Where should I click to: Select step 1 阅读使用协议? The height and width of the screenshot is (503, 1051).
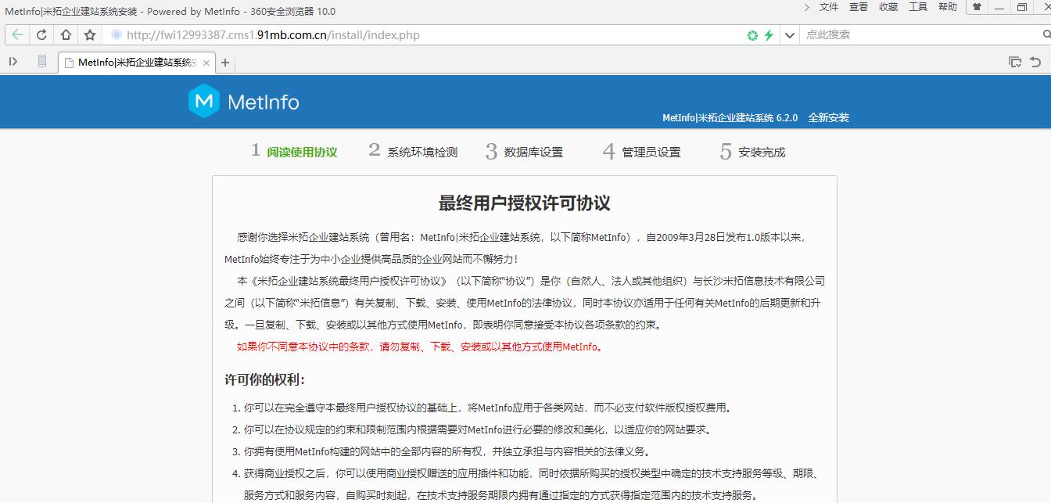tap(294, 151)
